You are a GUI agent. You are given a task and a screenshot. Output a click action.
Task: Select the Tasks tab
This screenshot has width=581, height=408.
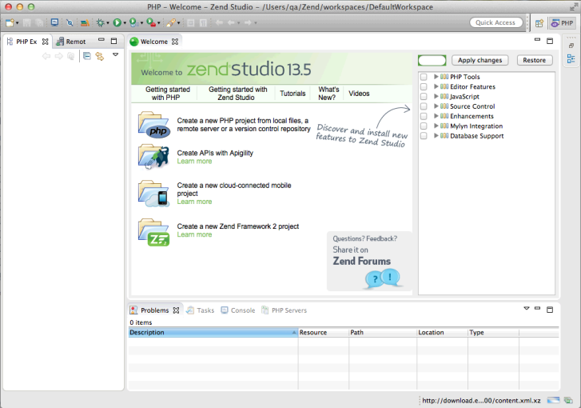(201, 310)
